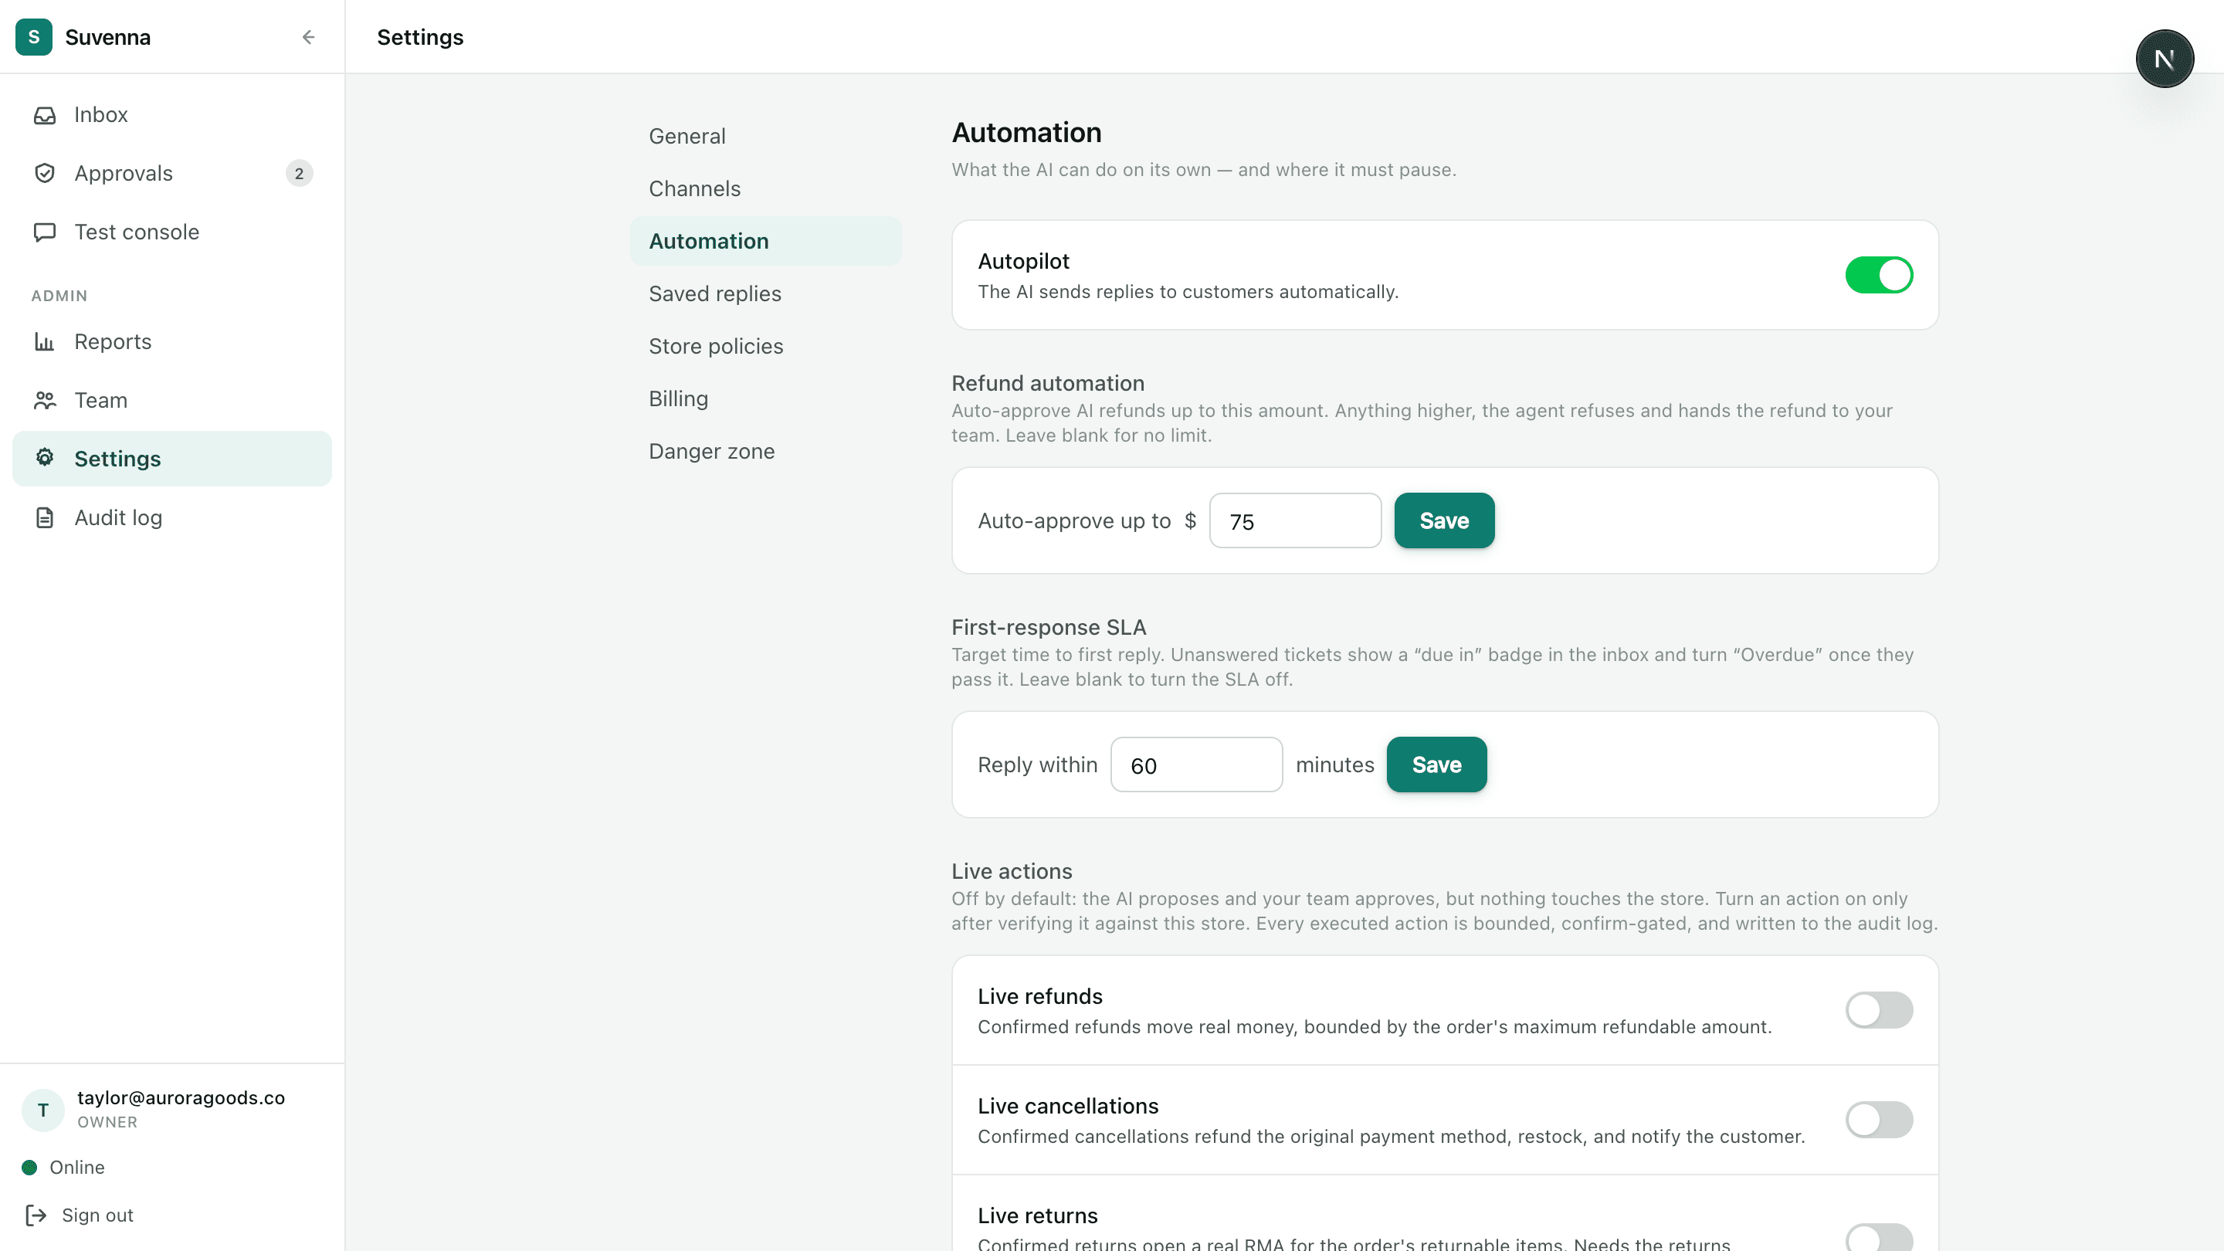Click the Settings page title
Screen dimensions: 2224x1251
coord(420,37)
